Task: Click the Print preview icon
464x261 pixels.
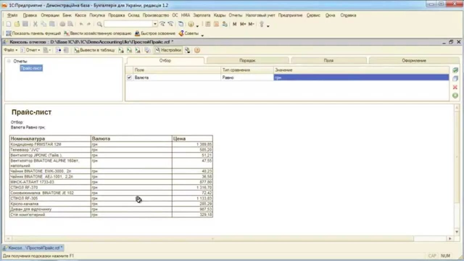Action: (x=70, y=24)
